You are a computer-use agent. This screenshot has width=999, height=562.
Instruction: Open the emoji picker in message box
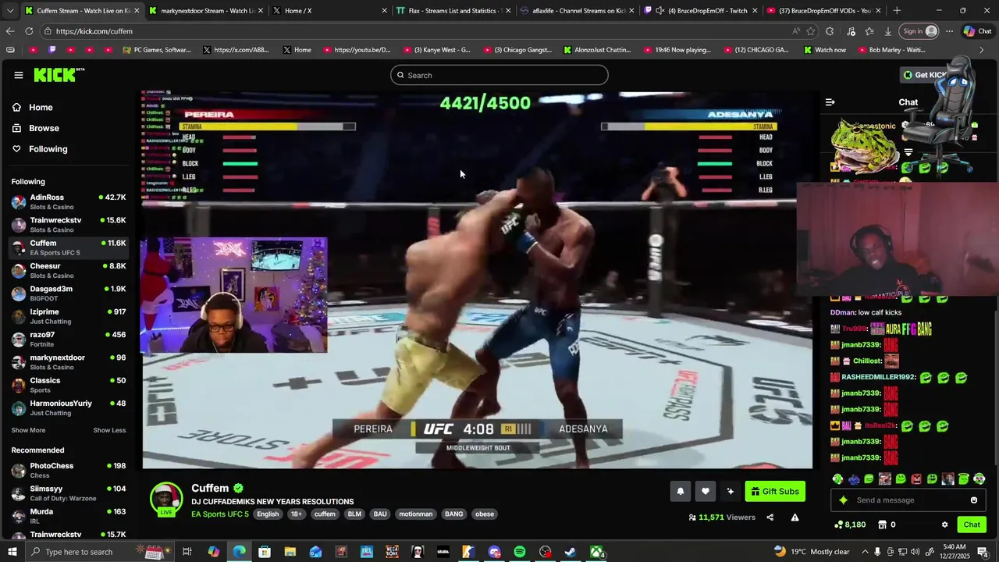coord(974,500)
